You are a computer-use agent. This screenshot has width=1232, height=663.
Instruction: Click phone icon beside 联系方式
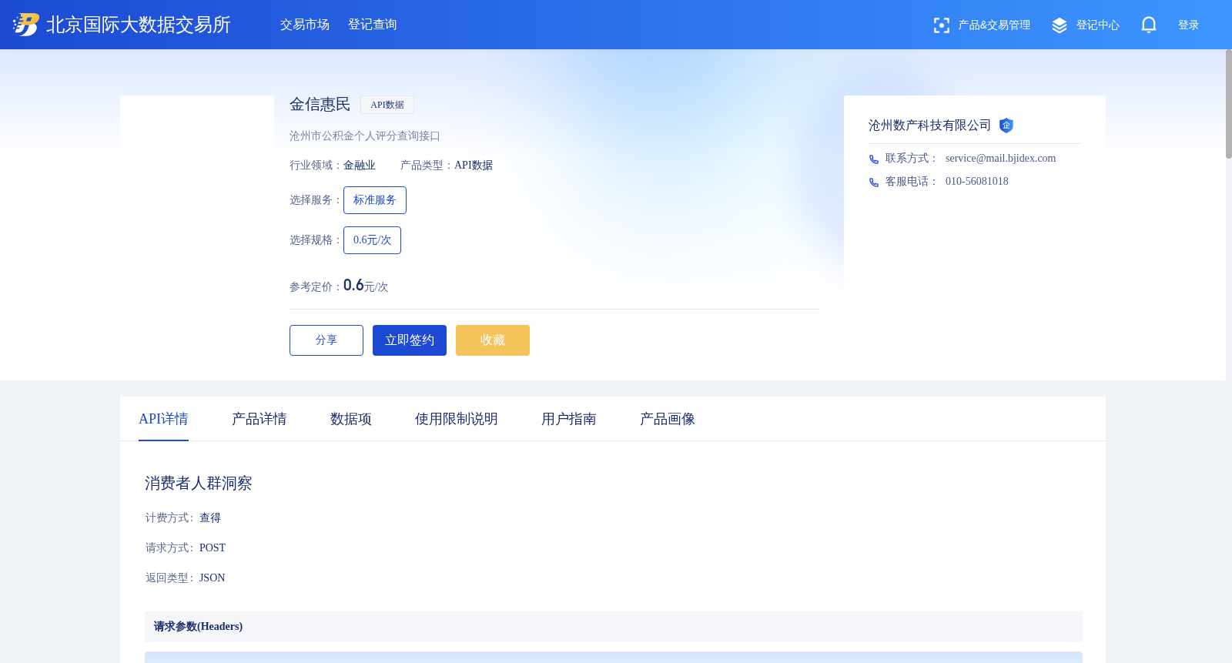[x=874, y=159]
